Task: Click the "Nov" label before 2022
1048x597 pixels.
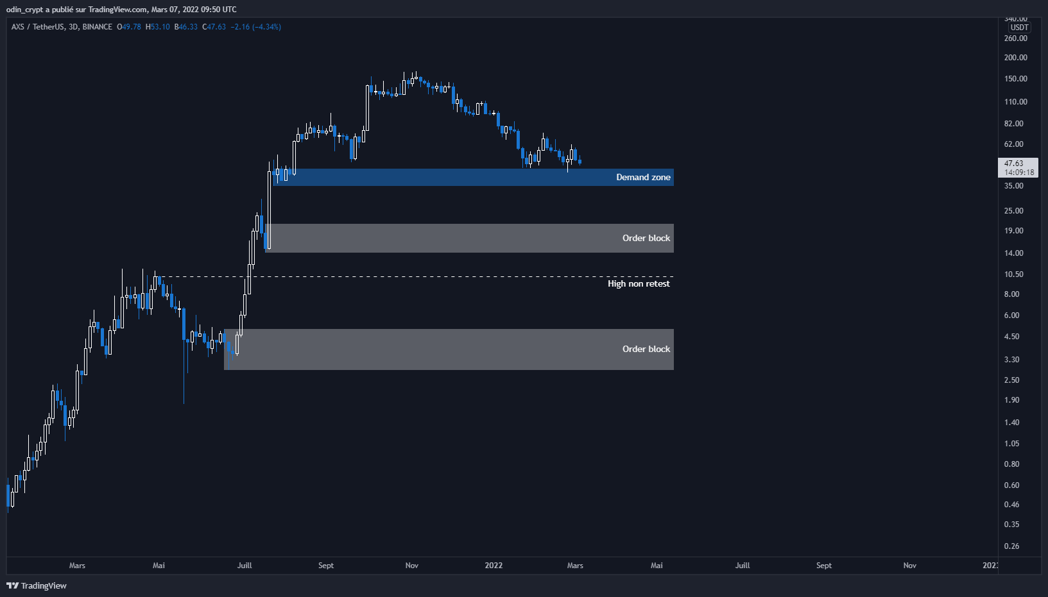Action: 412,566
